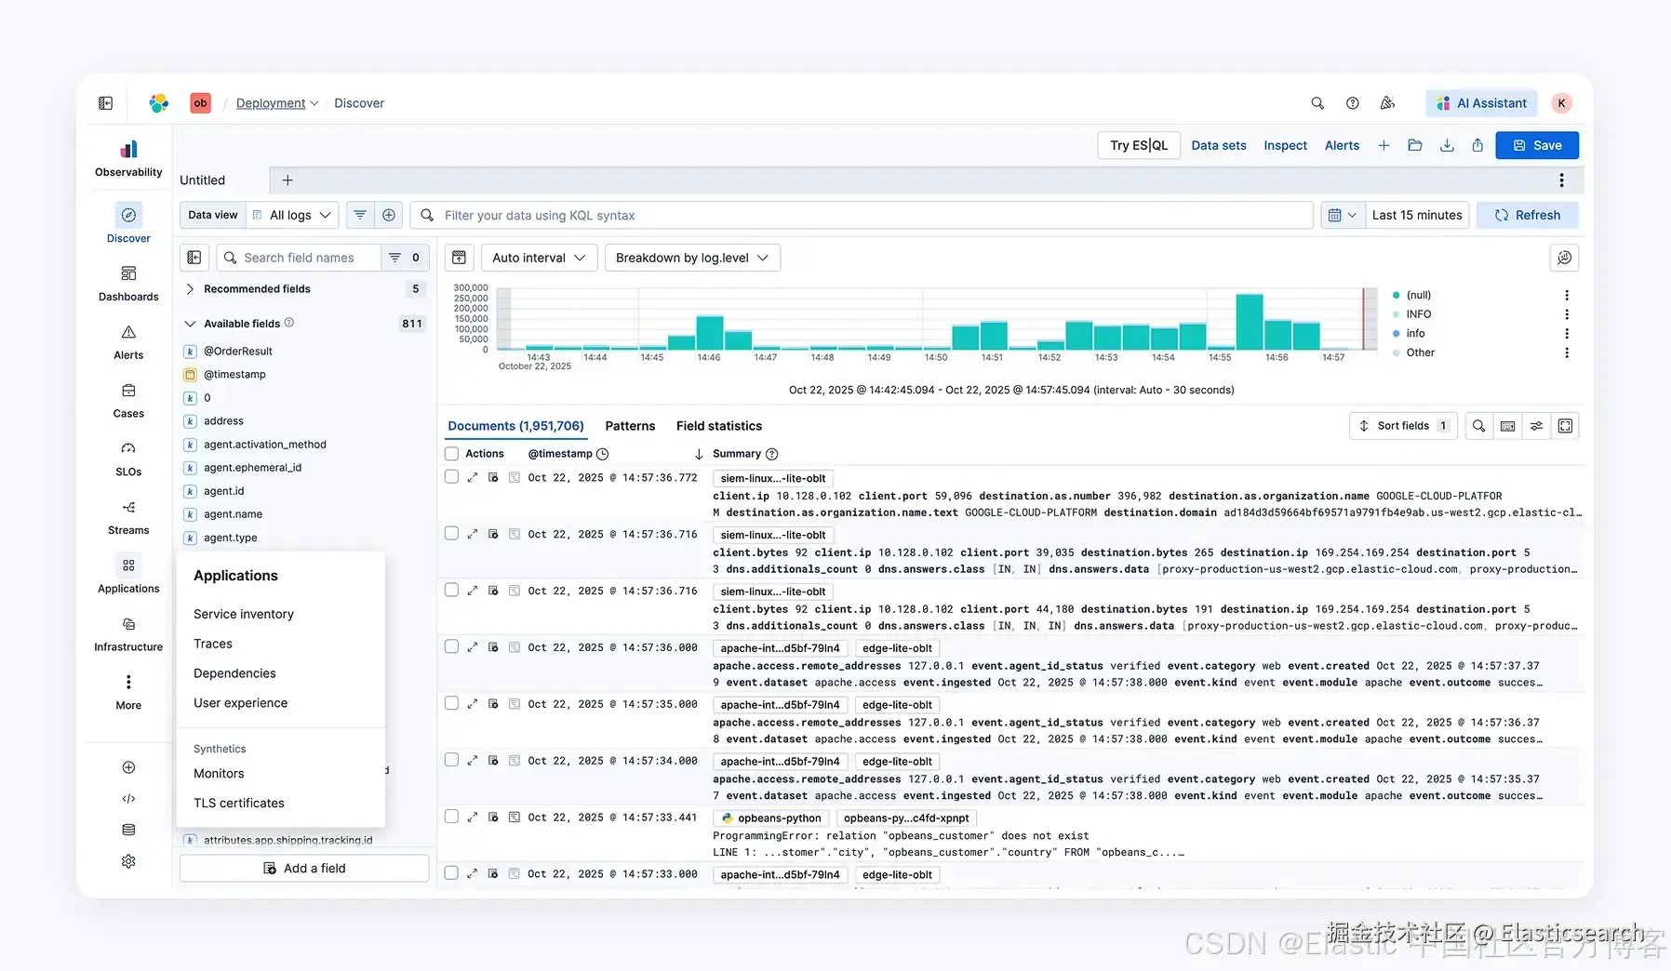Open Streams in the sidebar

coord(128,518)
